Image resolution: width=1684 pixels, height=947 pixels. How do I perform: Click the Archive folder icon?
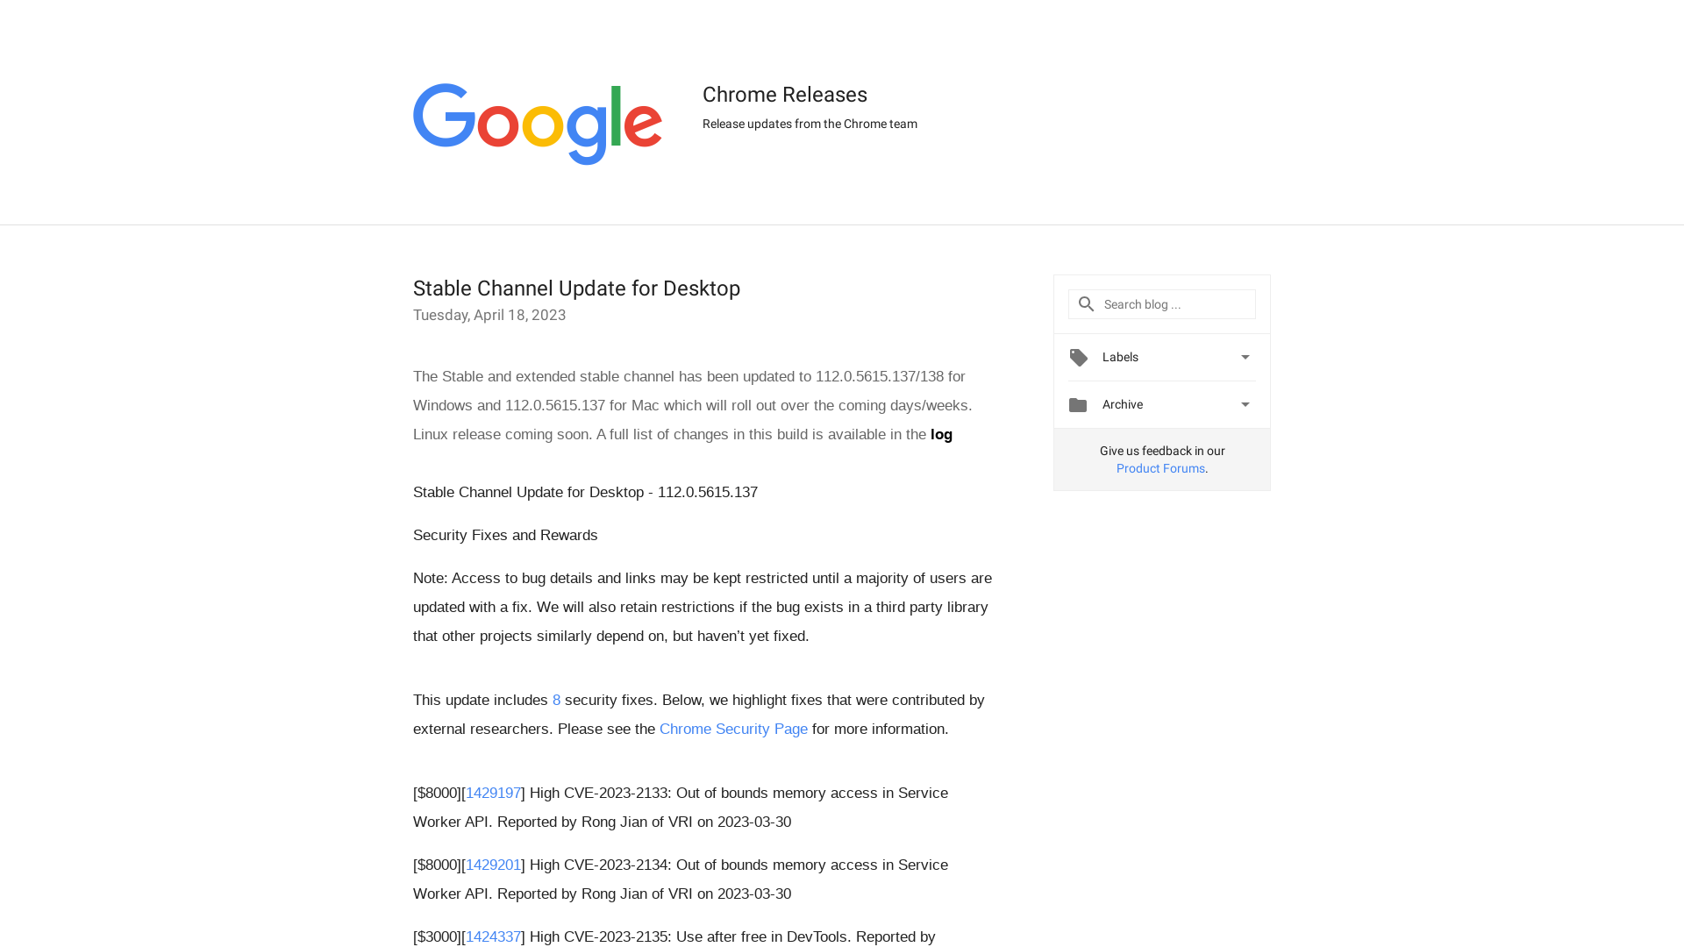[x=1078, y=403]
